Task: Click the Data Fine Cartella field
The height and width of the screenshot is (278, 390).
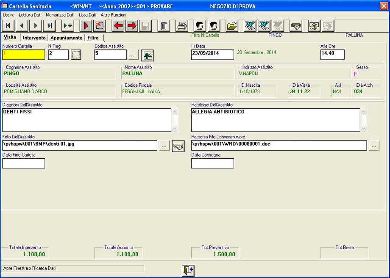Action: 24,163
